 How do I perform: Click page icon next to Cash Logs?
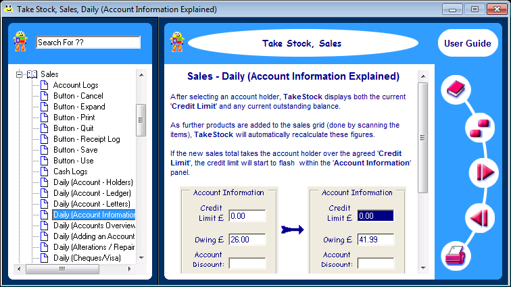(45, 172)
